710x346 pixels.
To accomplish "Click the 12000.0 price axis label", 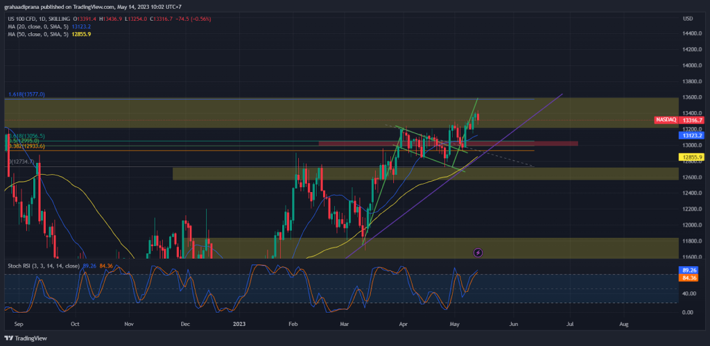I will (693, 225).
